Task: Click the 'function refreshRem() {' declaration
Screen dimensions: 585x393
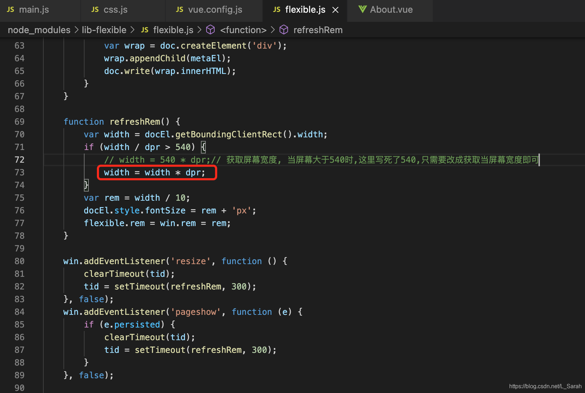Action: coord(122,122)
